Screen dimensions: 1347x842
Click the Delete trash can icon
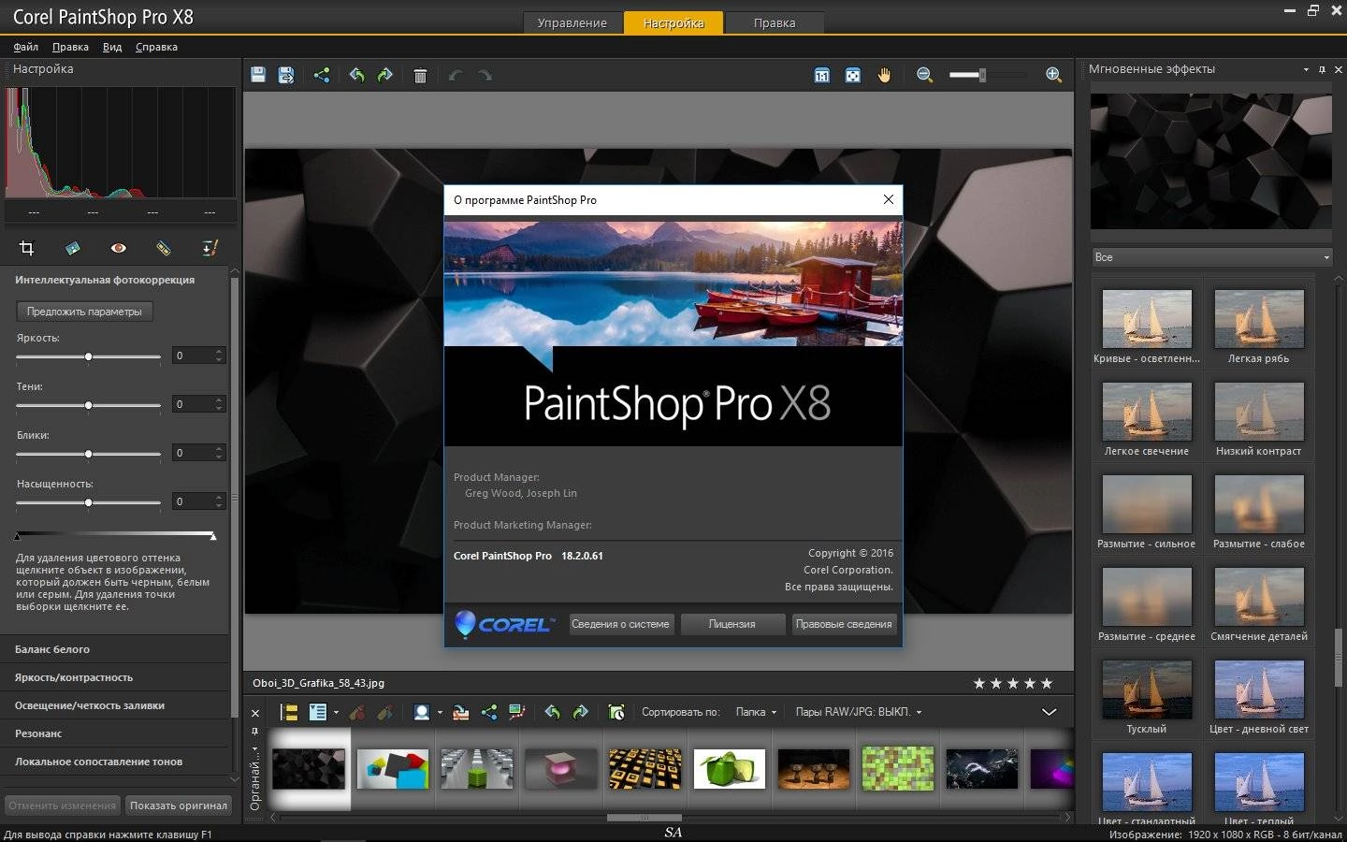coord(420,76)
